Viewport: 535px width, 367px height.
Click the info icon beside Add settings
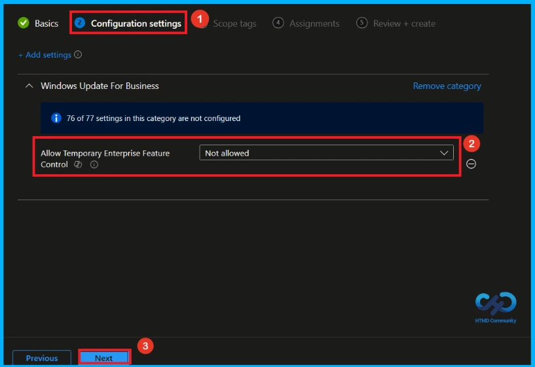point(78,54)
